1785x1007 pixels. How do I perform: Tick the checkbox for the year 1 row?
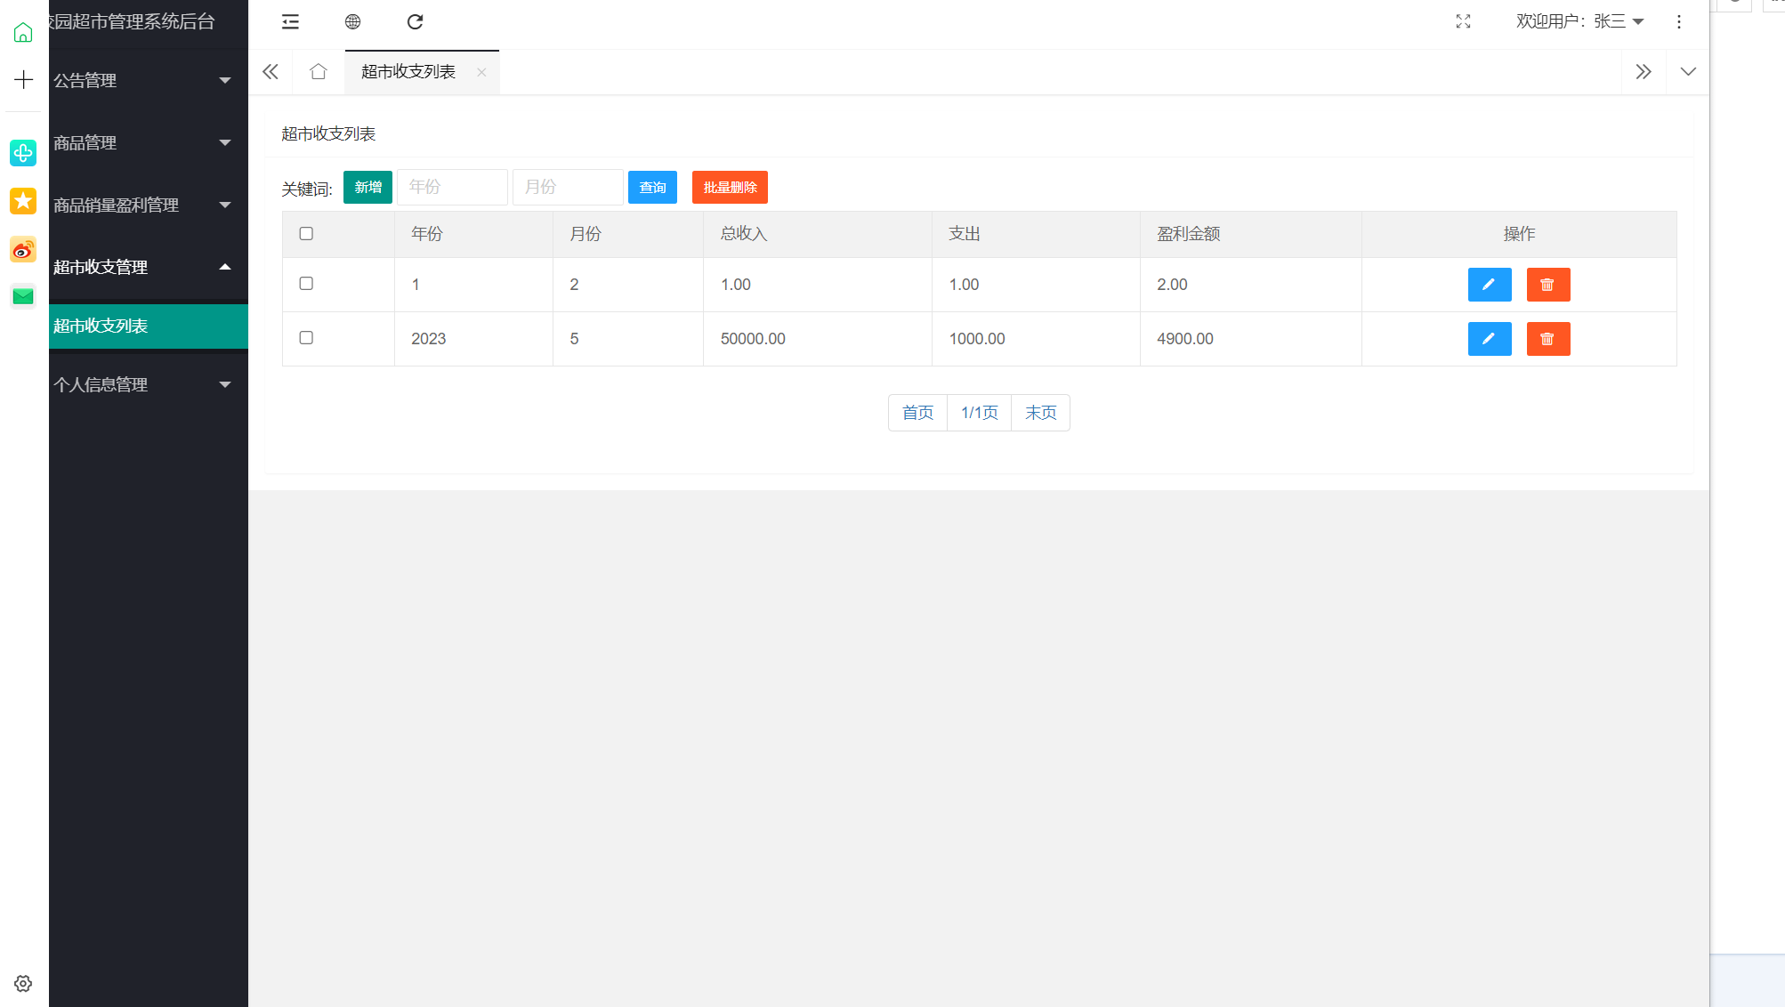click(x=306, y=284)
